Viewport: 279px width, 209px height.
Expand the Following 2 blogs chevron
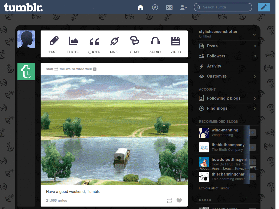pyautogui.click(x=255, y=99)
